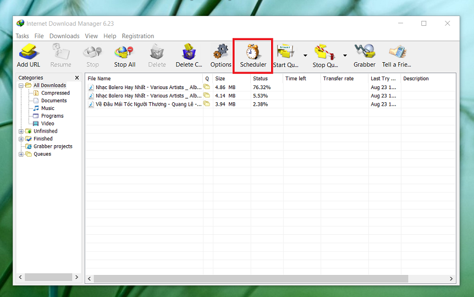Image resolution: width=474 pixels, height=297 pixels.
Task: Open the Downloads menu
Action: pyautogui.click(x=64, y=36)
